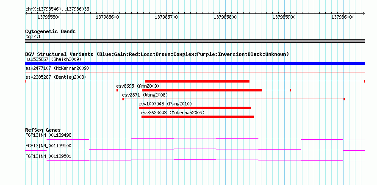Open the esv2871 (Wang2008) variant label
Viewport: 377px width, 185px height.
(145, 95)
